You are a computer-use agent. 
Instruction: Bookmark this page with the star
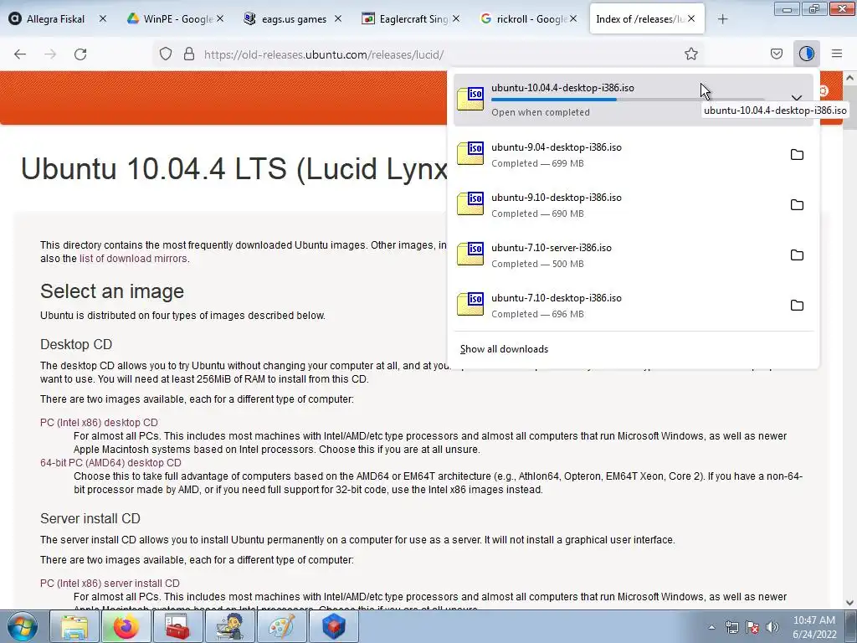click(x=690, y=54)
